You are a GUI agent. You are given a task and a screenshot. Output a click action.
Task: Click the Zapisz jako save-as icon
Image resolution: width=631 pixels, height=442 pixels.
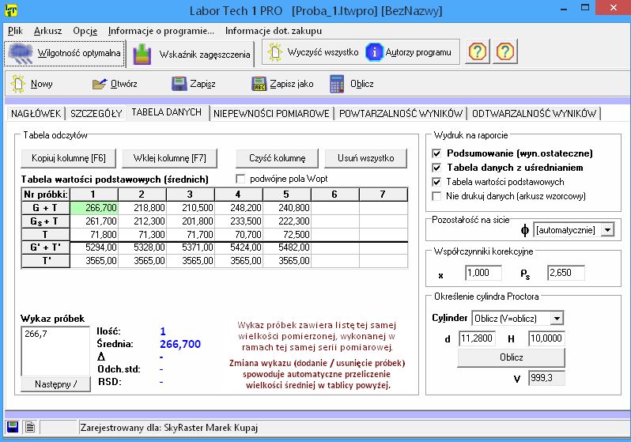tap(259, 84)
